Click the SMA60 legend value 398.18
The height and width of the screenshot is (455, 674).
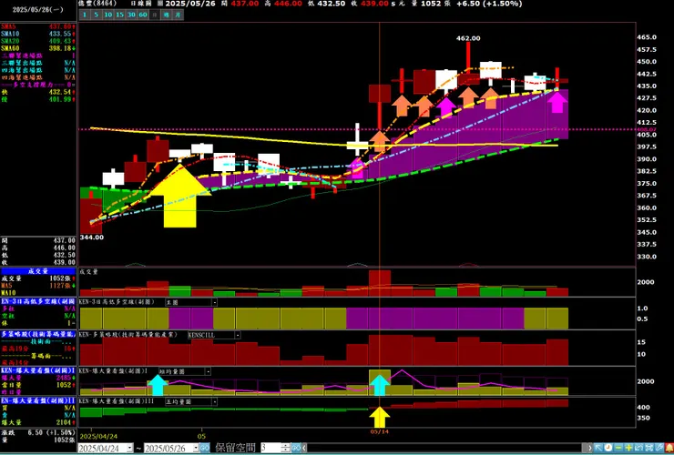[x=62, y=48]
